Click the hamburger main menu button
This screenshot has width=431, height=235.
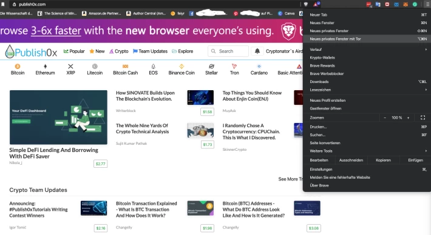tap(428, 4)
